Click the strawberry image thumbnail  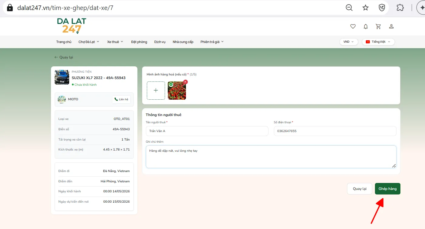pos(177,91)
